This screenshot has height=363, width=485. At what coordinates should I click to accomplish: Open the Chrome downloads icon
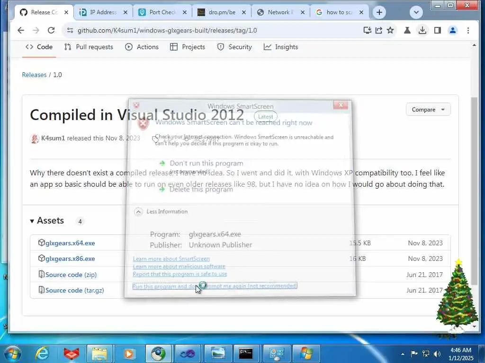(422, 30)
